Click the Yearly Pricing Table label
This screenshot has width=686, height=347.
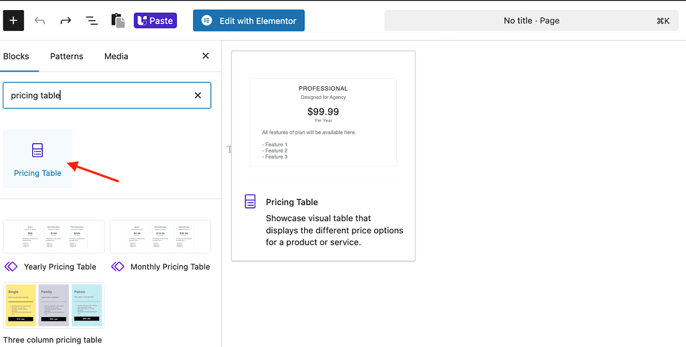(x=60, y=267)
